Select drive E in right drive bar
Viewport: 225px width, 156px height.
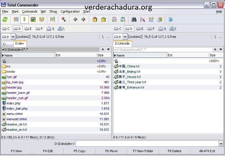coord(140,29)
